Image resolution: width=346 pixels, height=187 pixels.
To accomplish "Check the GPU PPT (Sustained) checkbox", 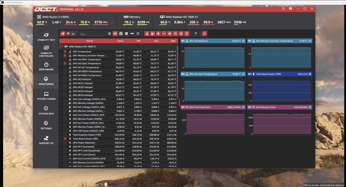I will click(65, 147).
